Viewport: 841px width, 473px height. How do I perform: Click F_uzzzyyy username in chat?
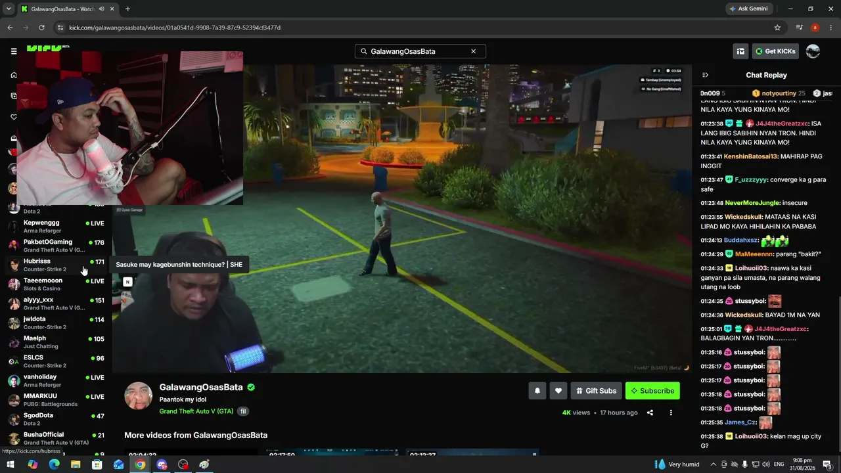[x=751, y=179]
